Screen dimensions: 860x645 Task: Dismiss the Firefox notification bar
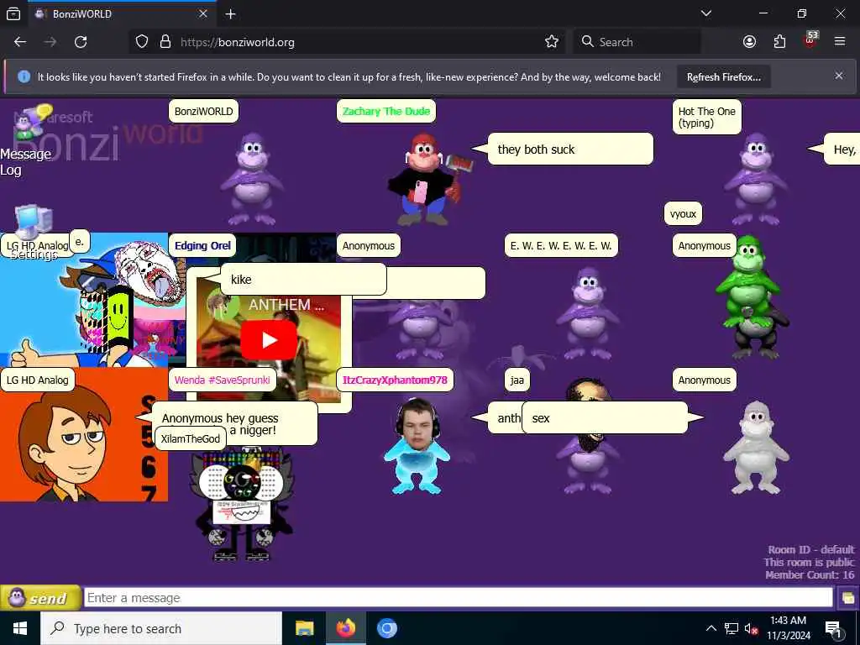coord(839,76)
